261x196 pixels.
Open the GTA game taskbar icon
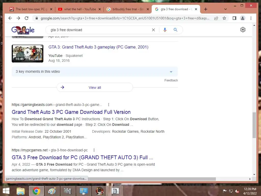(x=99, y=191)
